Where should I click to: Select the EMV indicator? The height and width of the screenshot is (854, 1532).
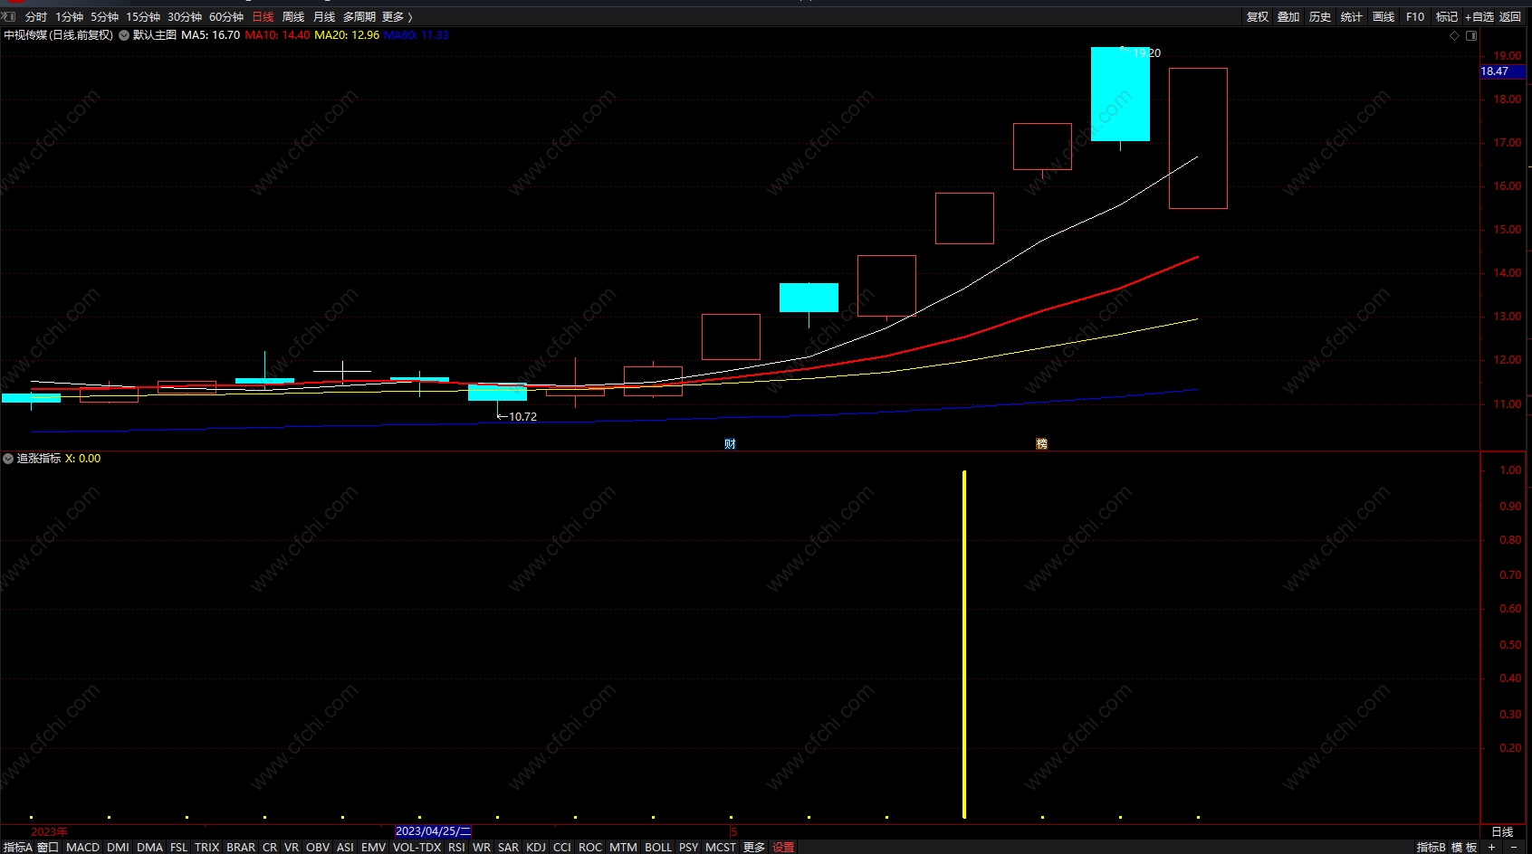click(374, 847)
